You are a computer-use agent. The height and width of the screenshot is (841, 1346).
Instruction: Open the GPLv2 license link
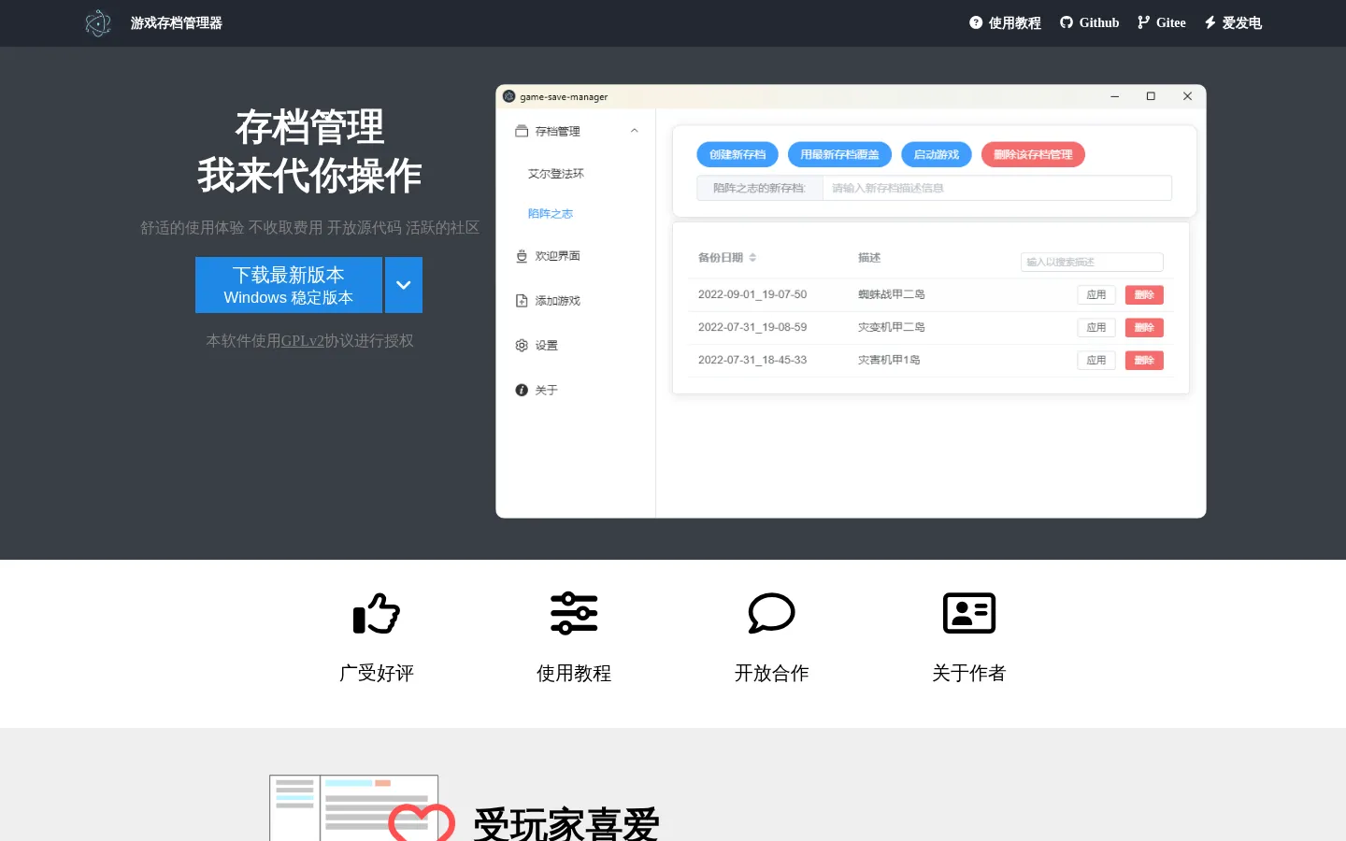[302, 341]
